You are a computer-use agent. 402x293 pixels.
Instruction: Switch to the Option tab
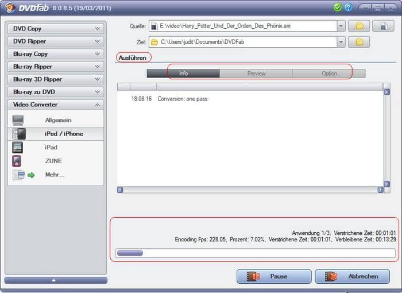tap(329, 74)
